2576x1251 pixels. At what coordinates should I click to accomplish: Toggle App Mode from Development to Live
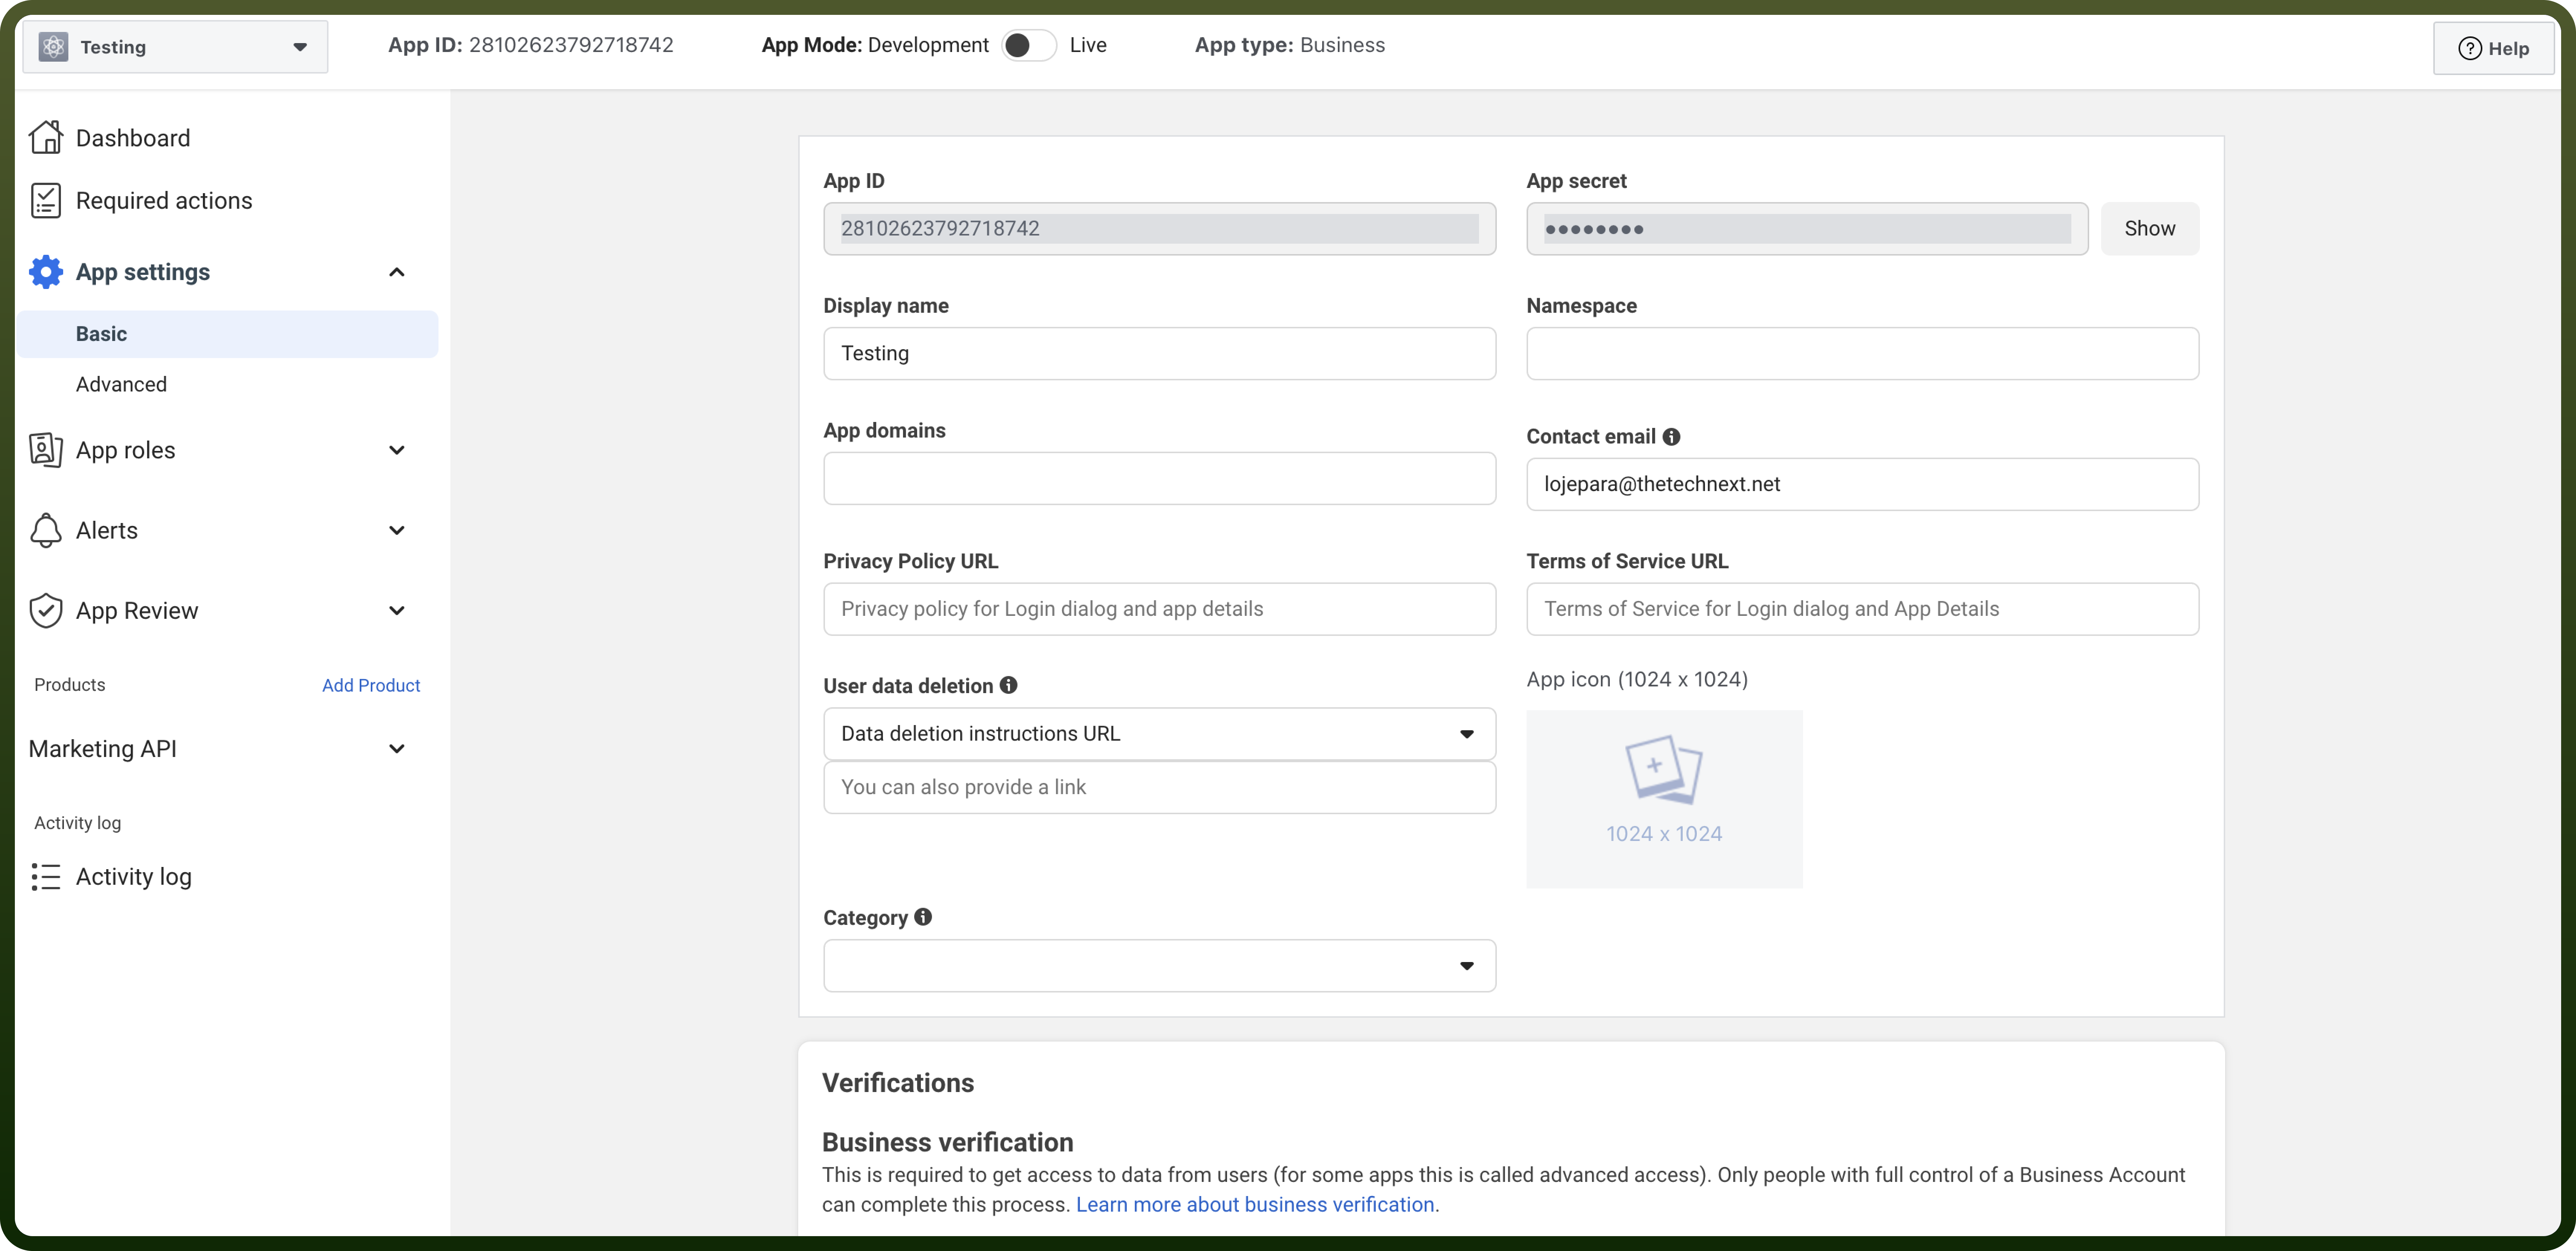coord(1029,46)
